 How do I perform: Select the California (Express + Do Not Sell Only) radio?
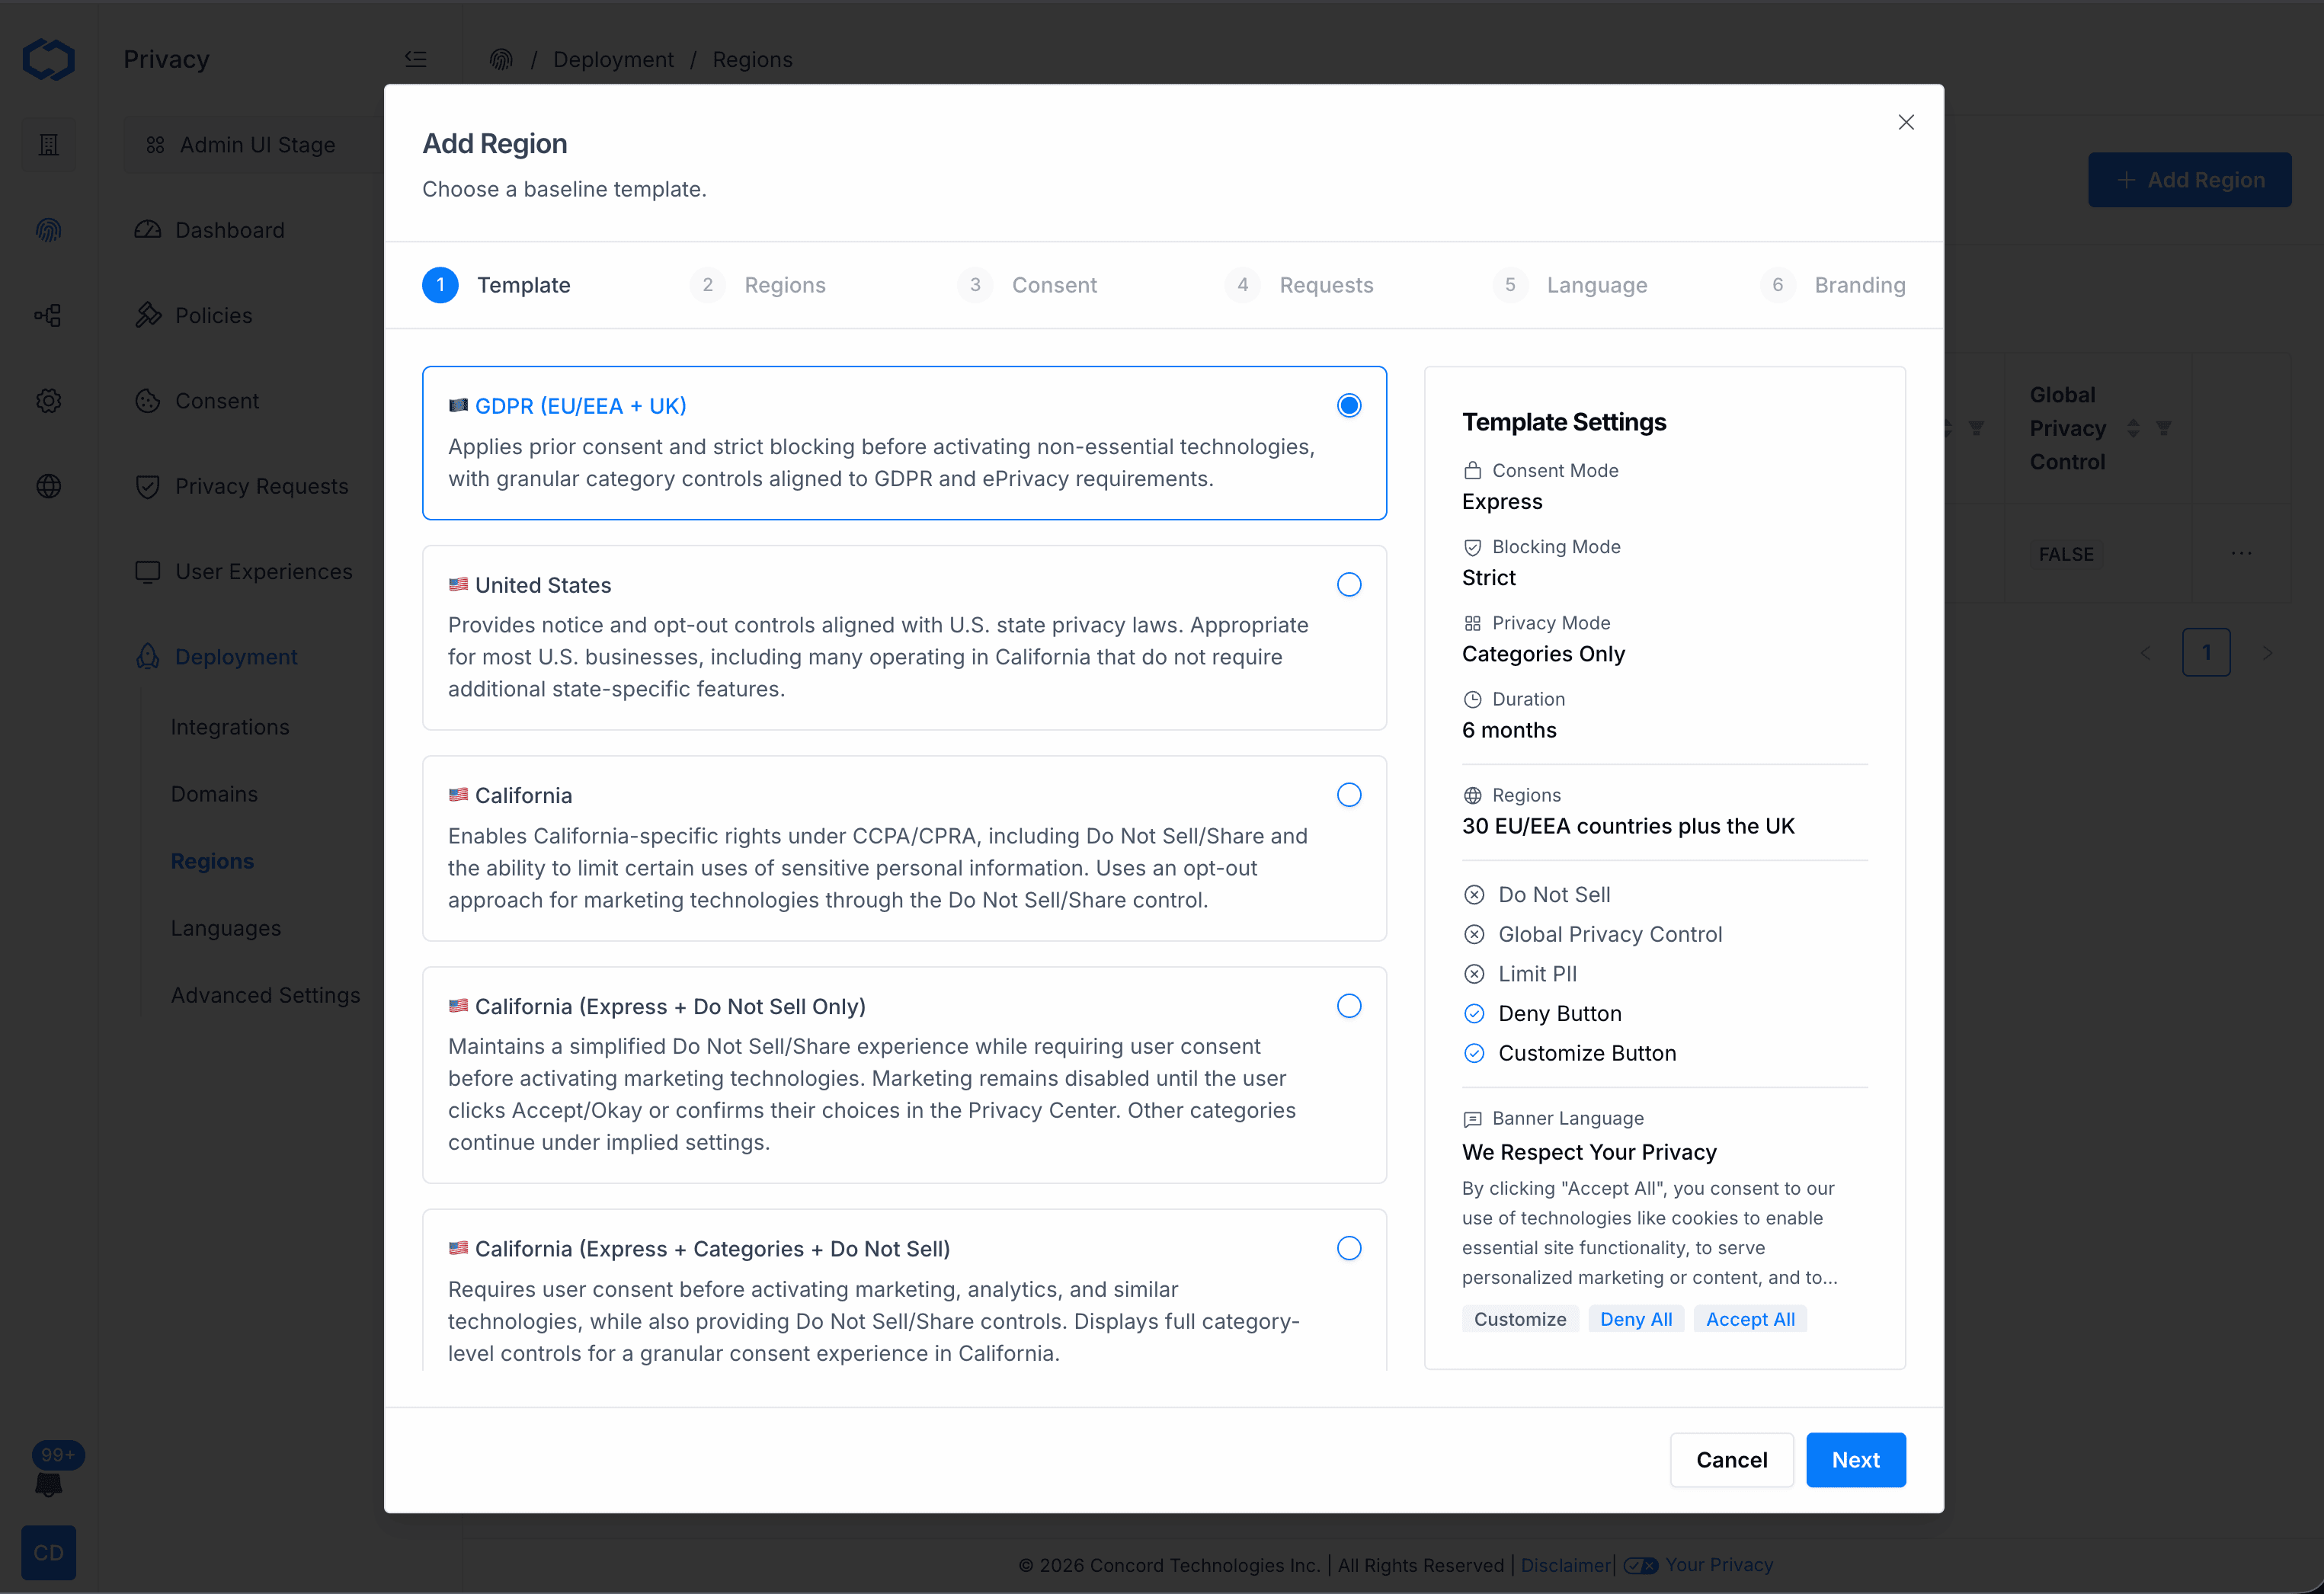point(1349,1005)
